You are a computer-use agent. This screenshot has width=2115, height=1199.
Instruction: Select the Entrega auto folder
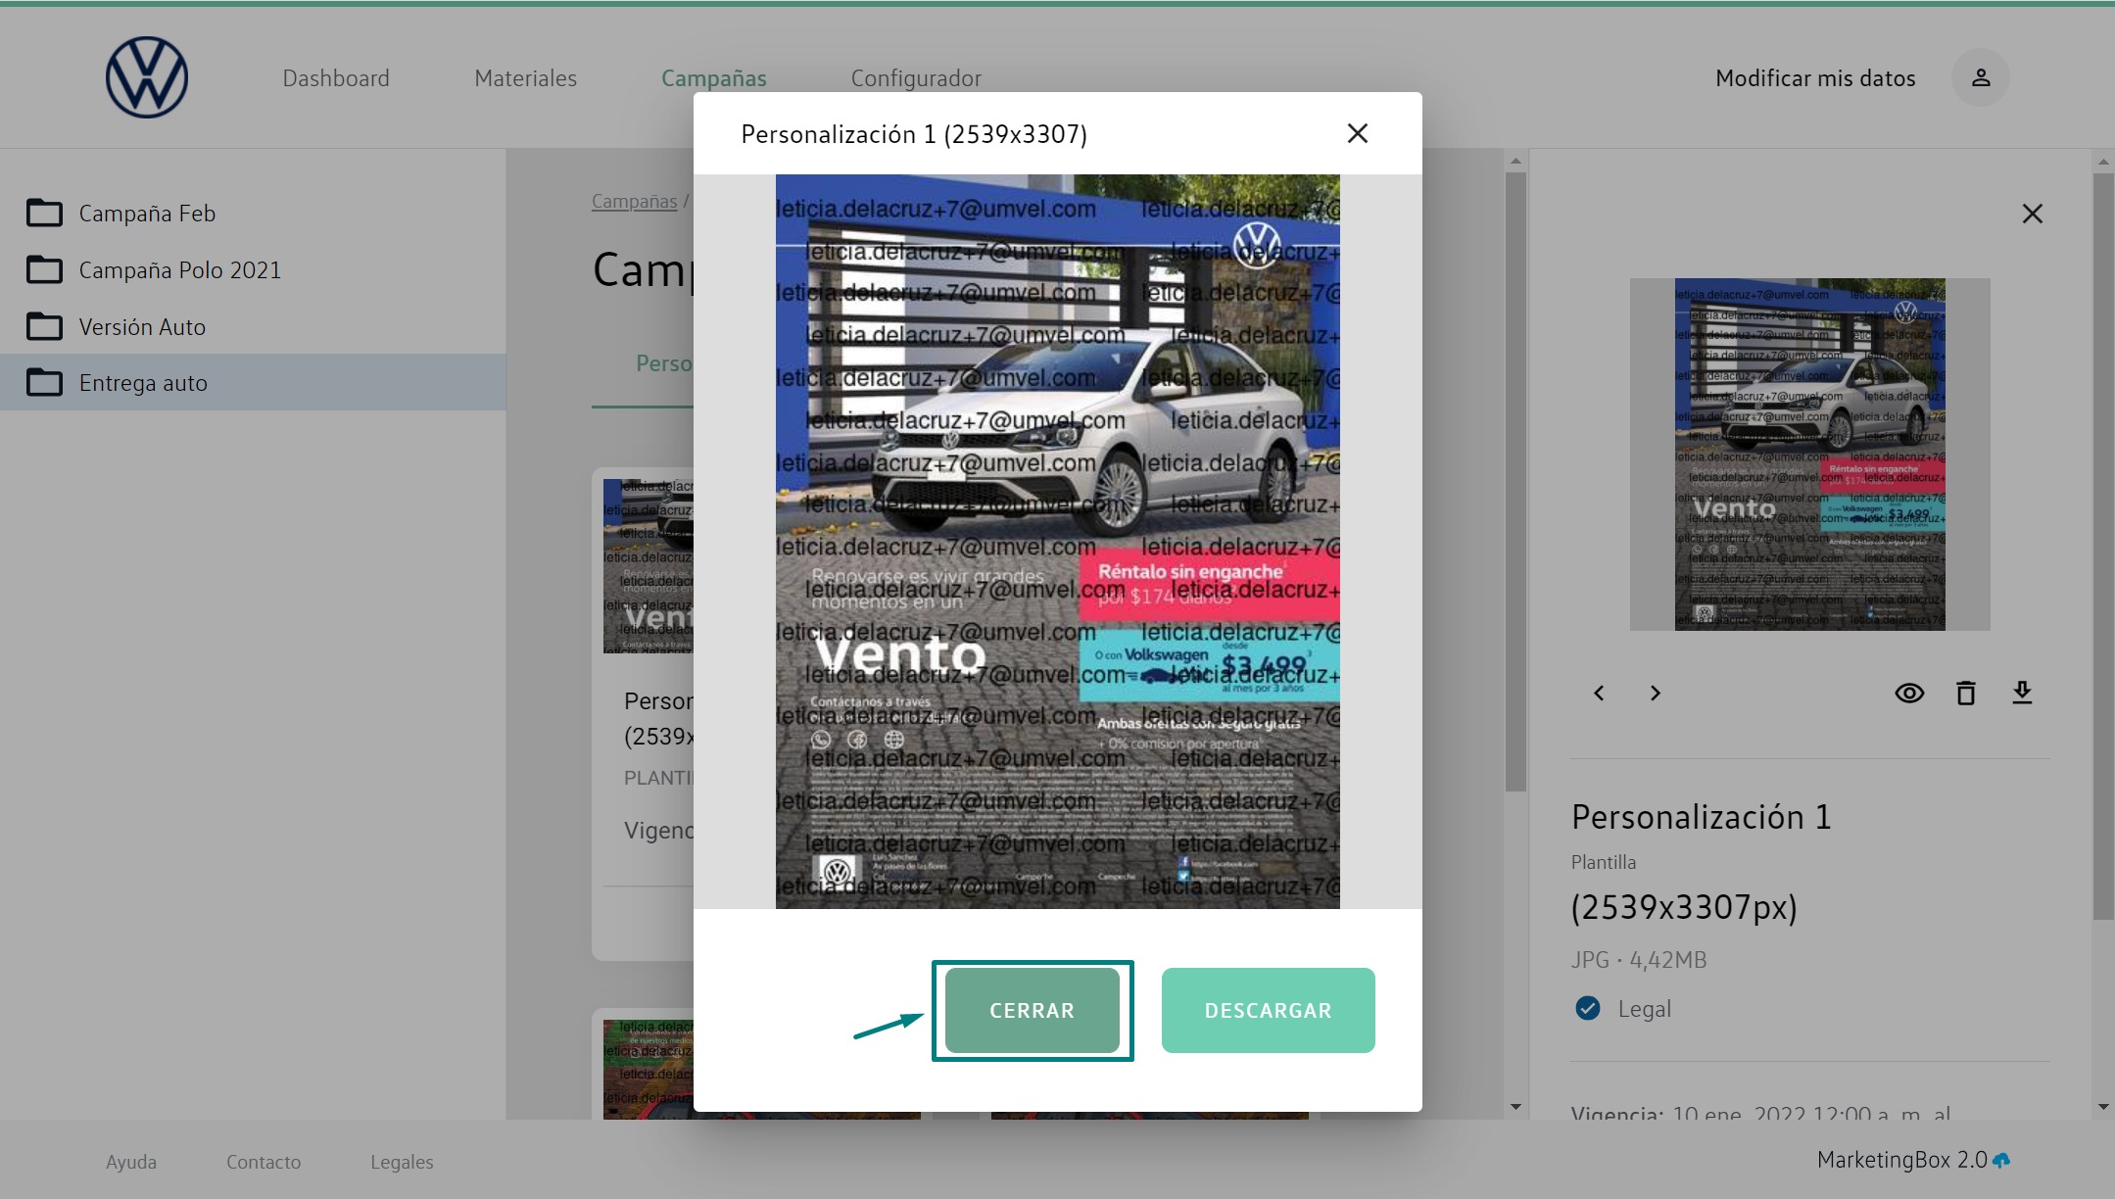tap(143, 383)
